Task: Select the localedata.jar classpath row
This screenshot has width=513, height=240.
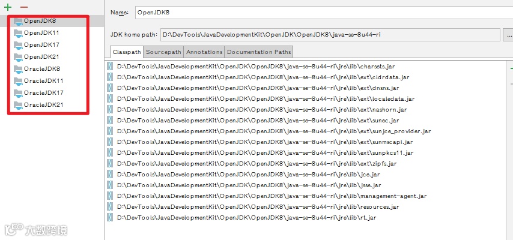Action: (306, 99)
